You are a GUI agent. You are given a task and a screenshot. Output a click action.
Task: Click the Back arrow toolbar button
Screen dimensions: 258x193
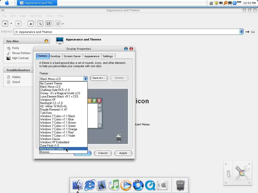5,24
